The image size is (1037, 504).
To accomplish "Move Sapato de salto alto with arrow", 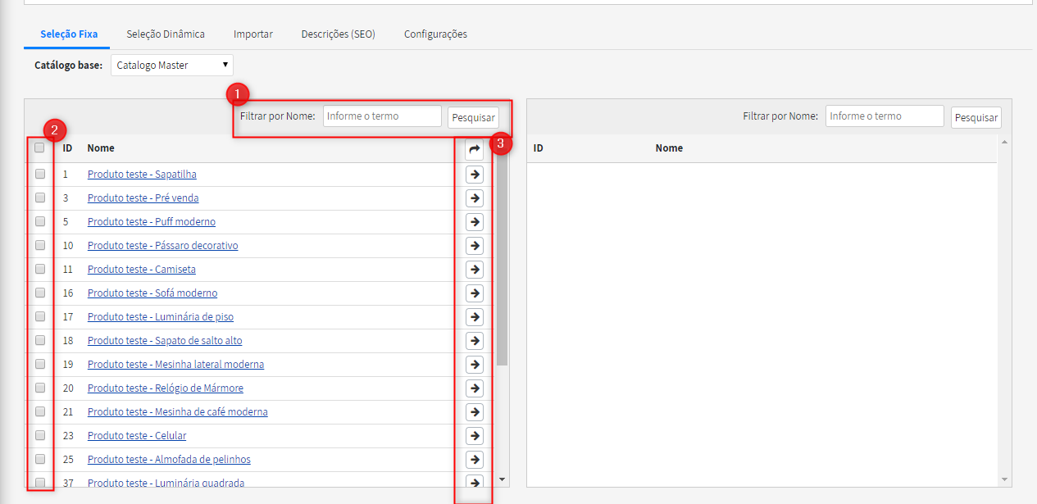I will point(475,340).
